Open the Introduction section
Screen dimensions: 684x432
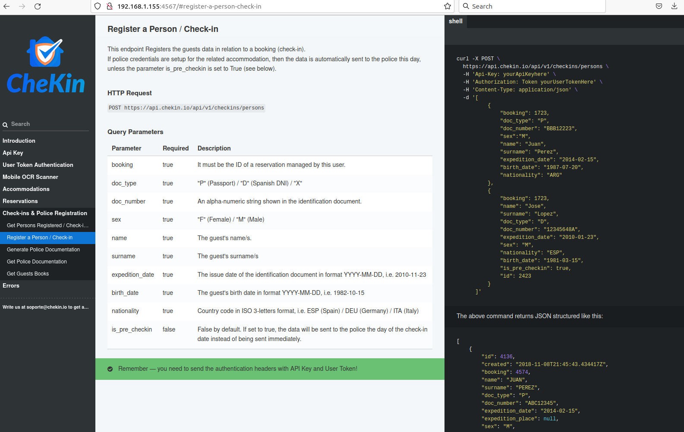(19, 141)
